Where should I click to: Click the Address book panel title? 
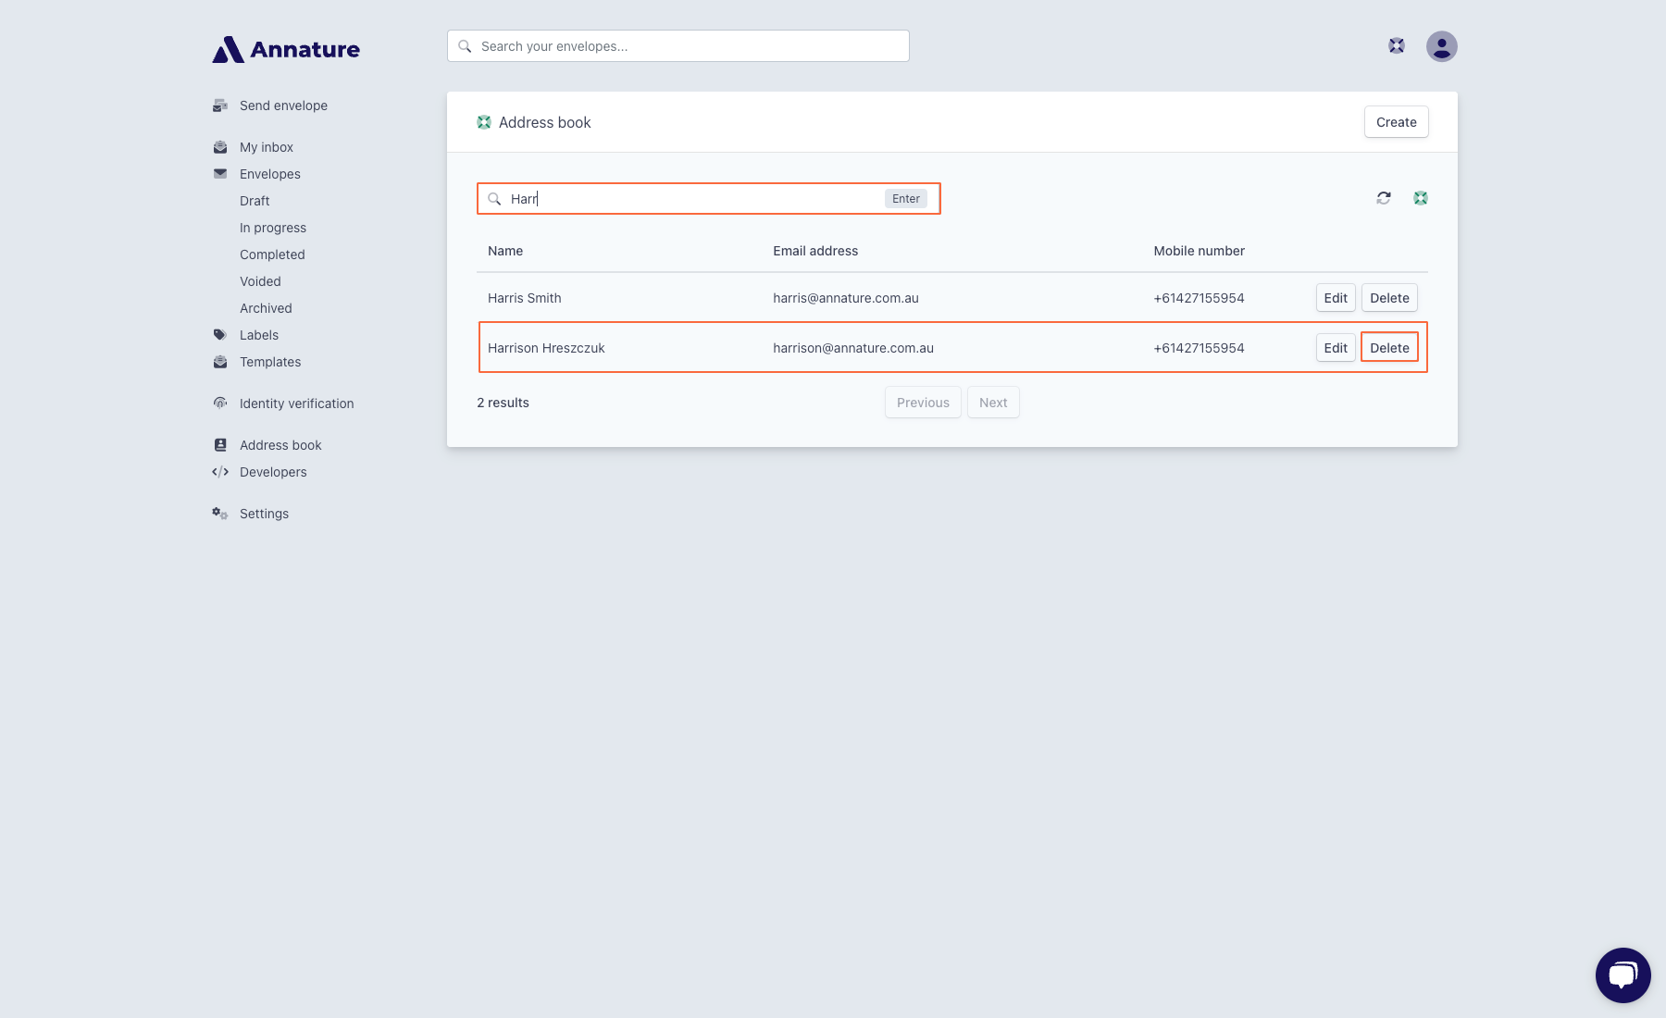[x=544, y=122]
